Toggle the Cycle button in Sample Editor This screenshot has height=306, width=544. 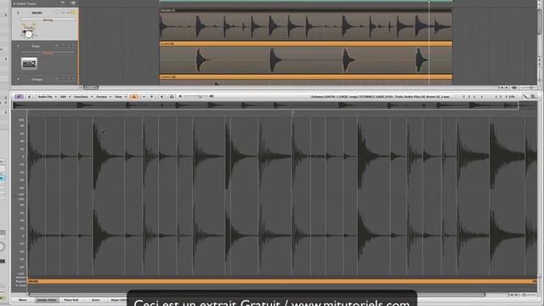click(x=172, y=97)
